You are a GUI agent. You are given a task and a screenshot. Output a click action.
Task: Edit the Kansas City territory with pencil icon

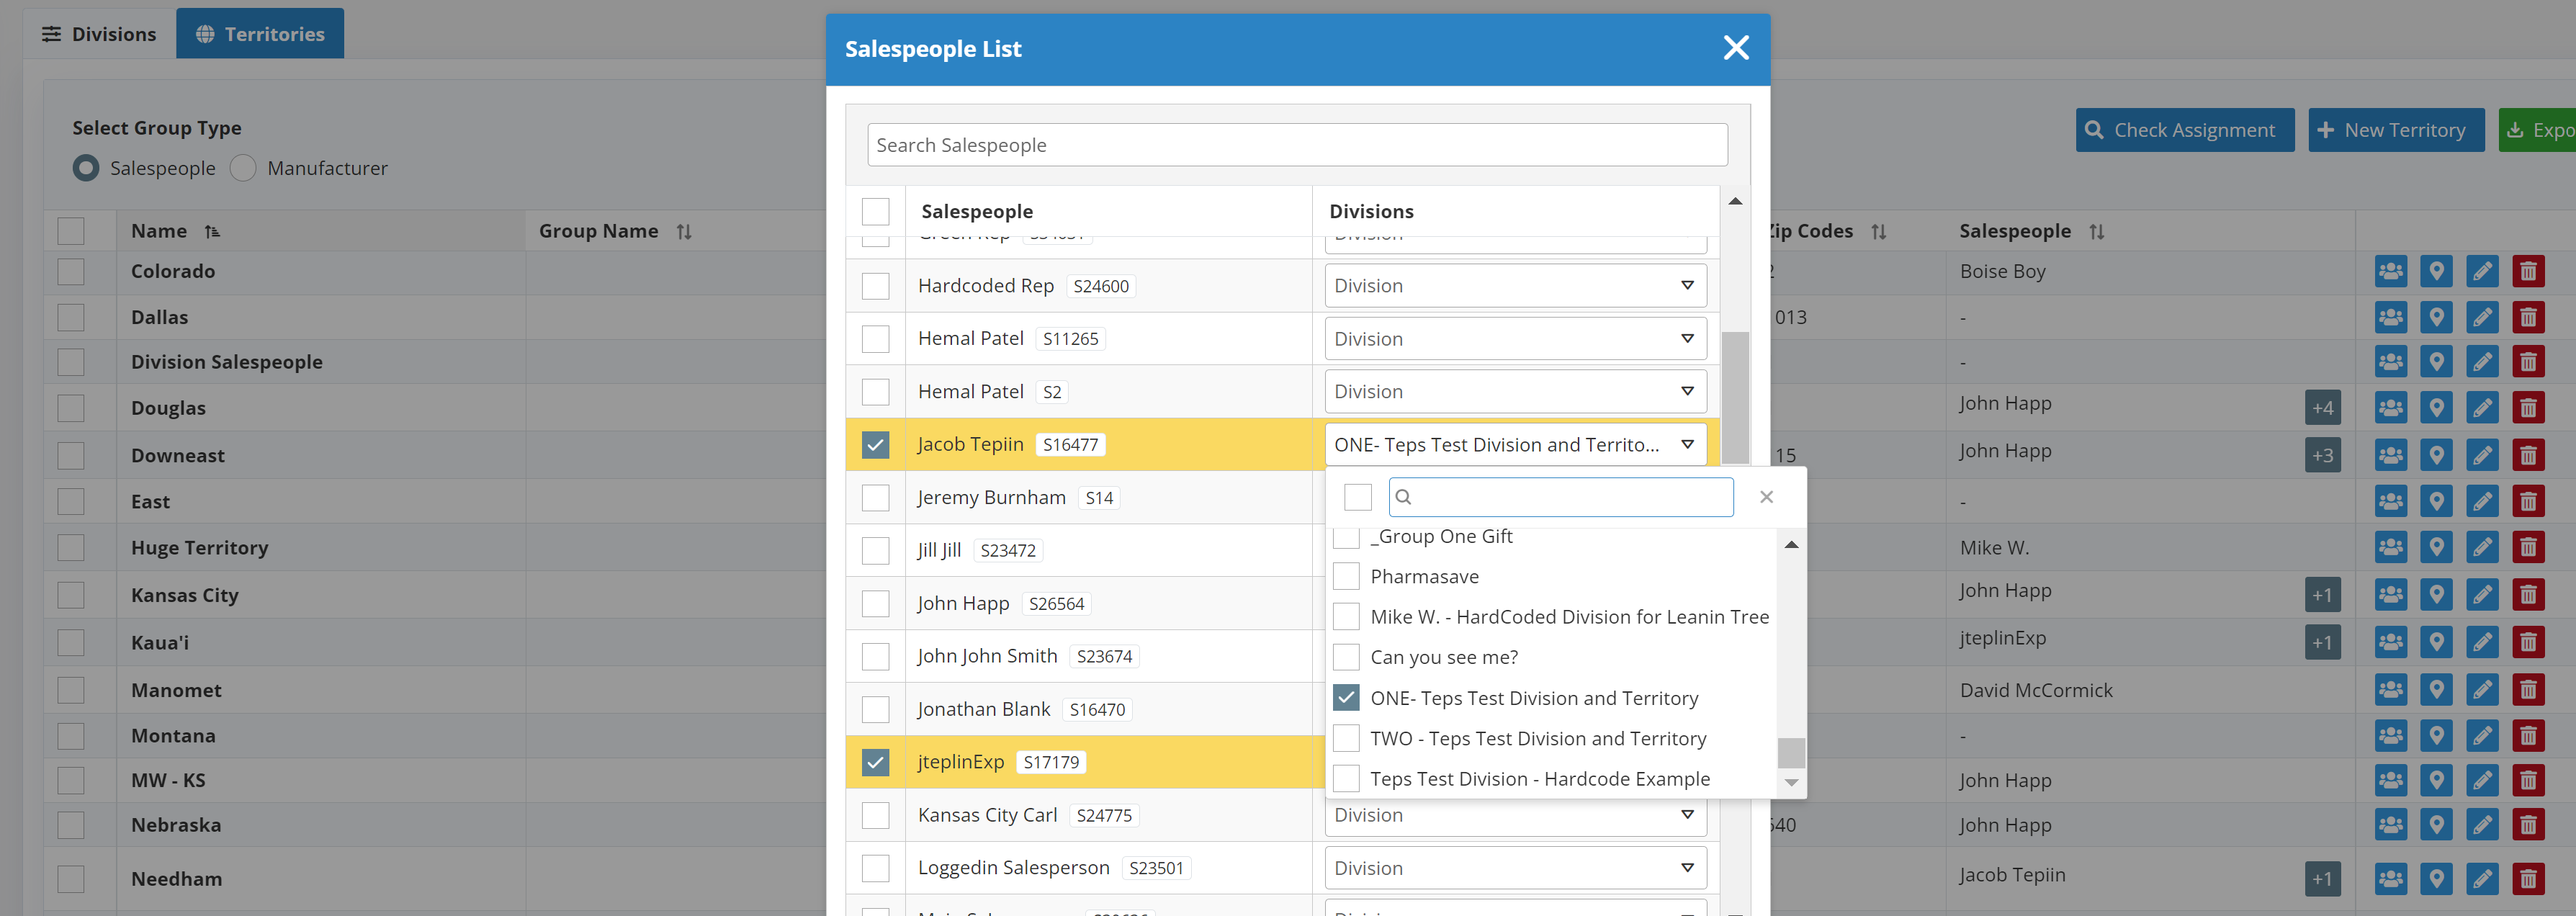(2482, 595)
